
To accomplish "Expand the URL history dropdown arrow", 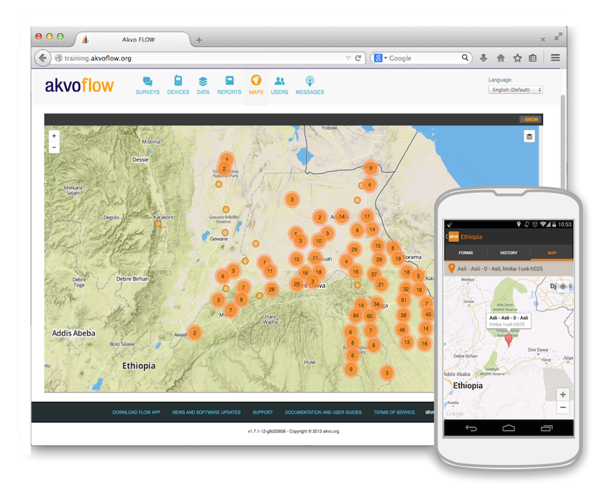I will pos(348,58).
